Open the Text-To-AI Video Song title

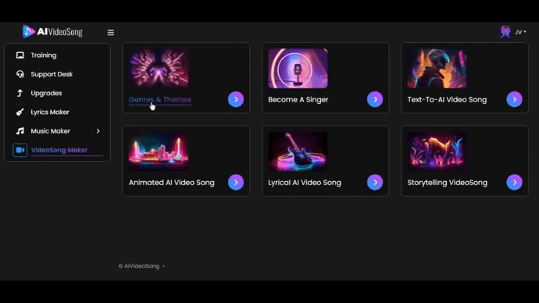pos(447,100)
